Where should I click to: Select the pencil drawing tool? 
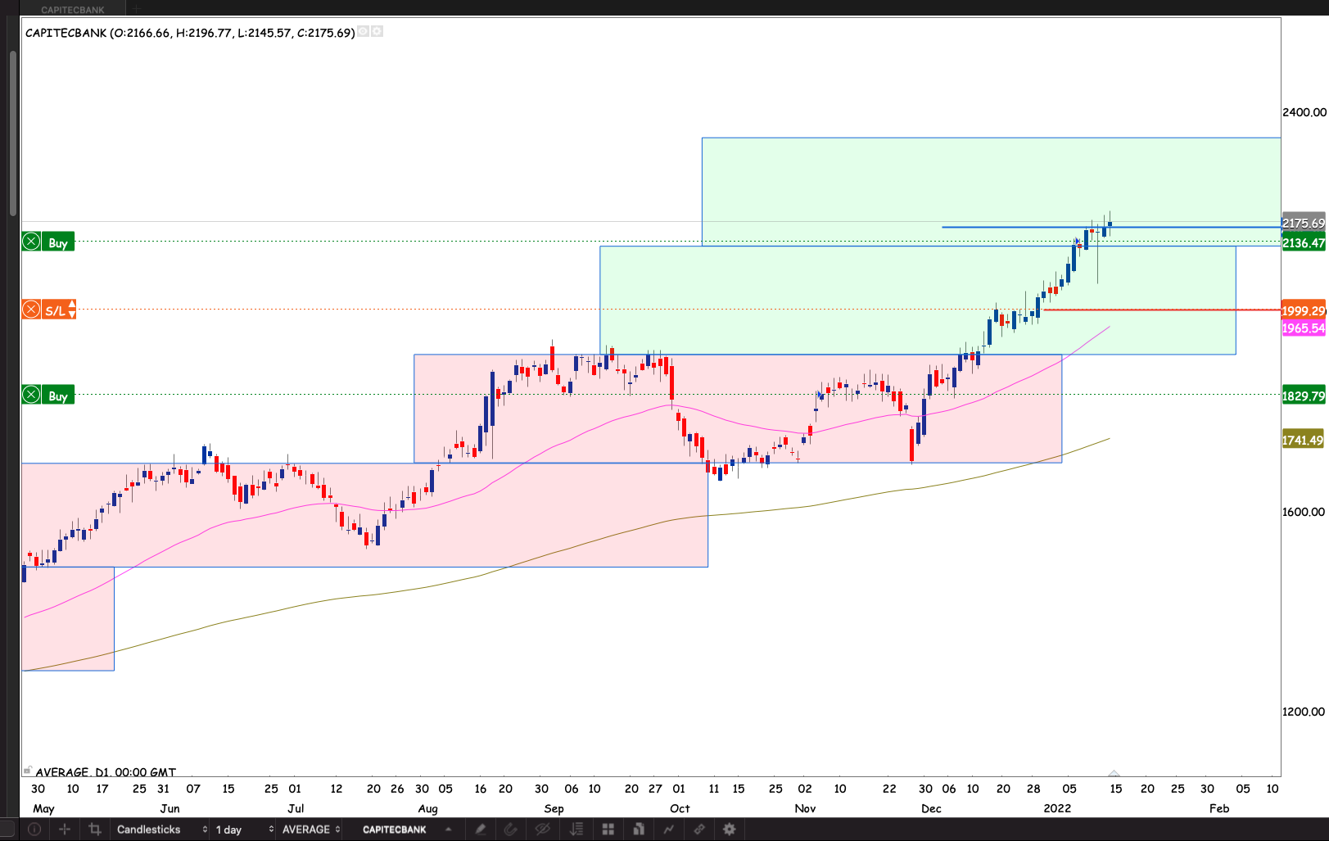(x=481, y=830)
